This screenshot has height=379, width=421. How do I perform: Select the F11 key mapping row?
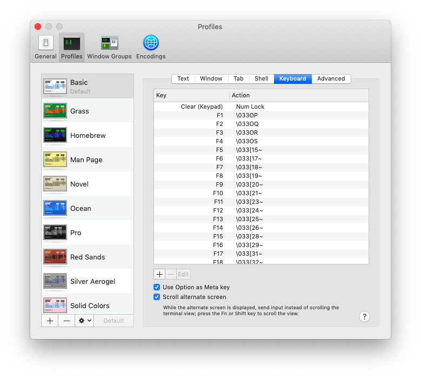pyautogui.click(x=261, y=202)
